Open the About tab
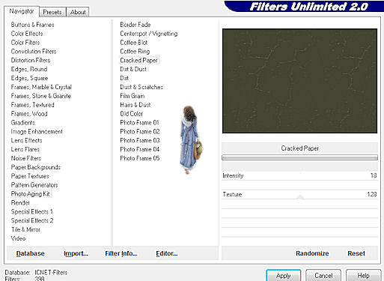Screen dimensions: 384x281 pyautogui.click(x=78, y=12)
